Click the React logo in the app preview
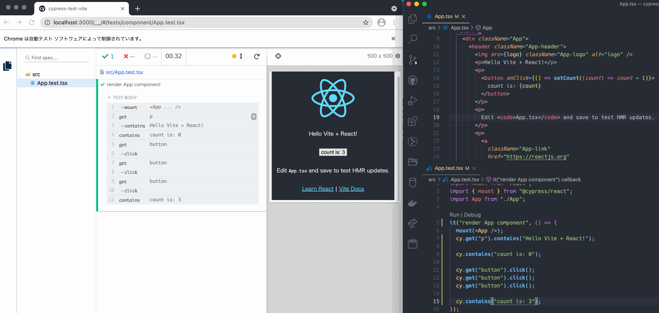The height and width of the screenshot is (313, 659). [333, 98]
